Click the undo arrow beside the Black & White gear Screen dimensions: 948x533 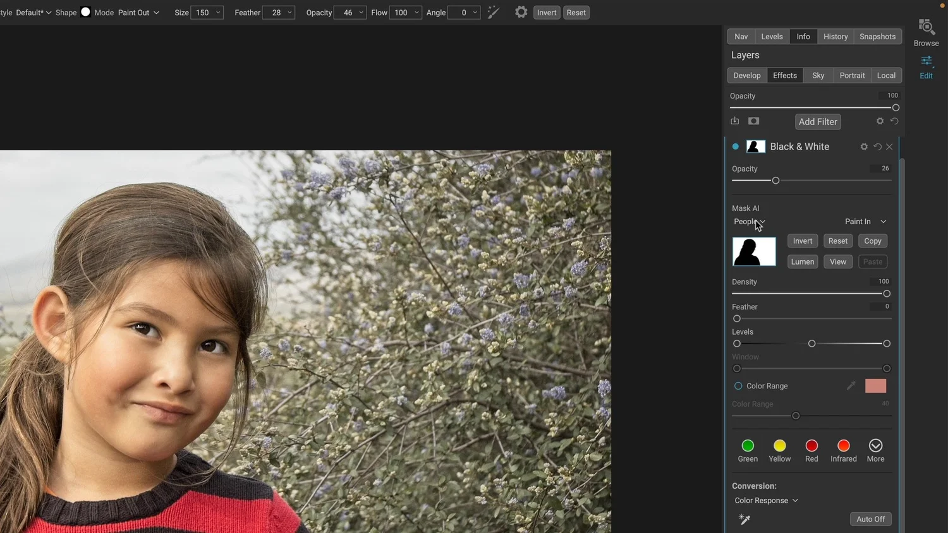click(x=877, y=147)
